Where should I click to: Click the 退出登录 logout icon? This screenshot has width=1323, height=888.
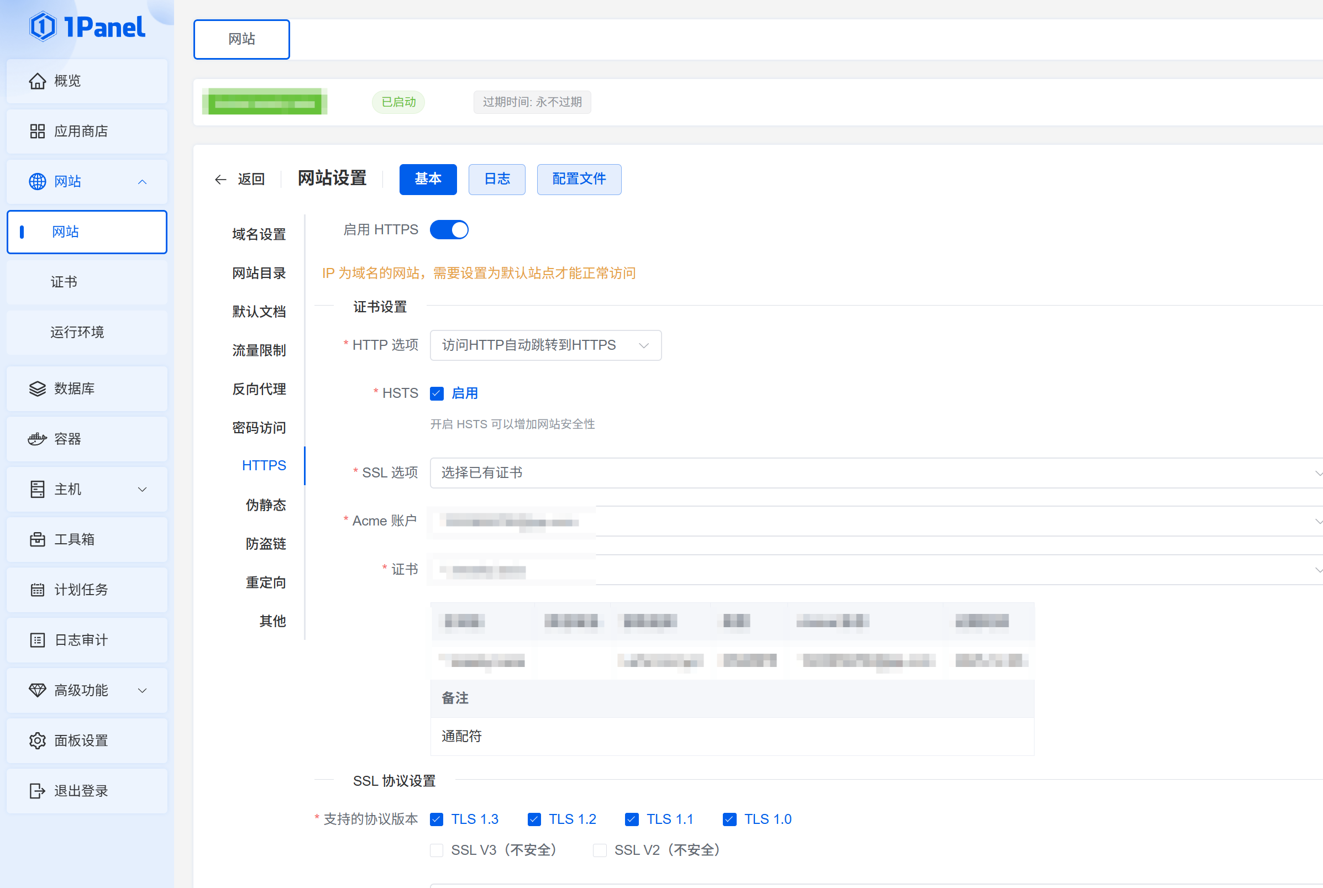coord(38,791)
